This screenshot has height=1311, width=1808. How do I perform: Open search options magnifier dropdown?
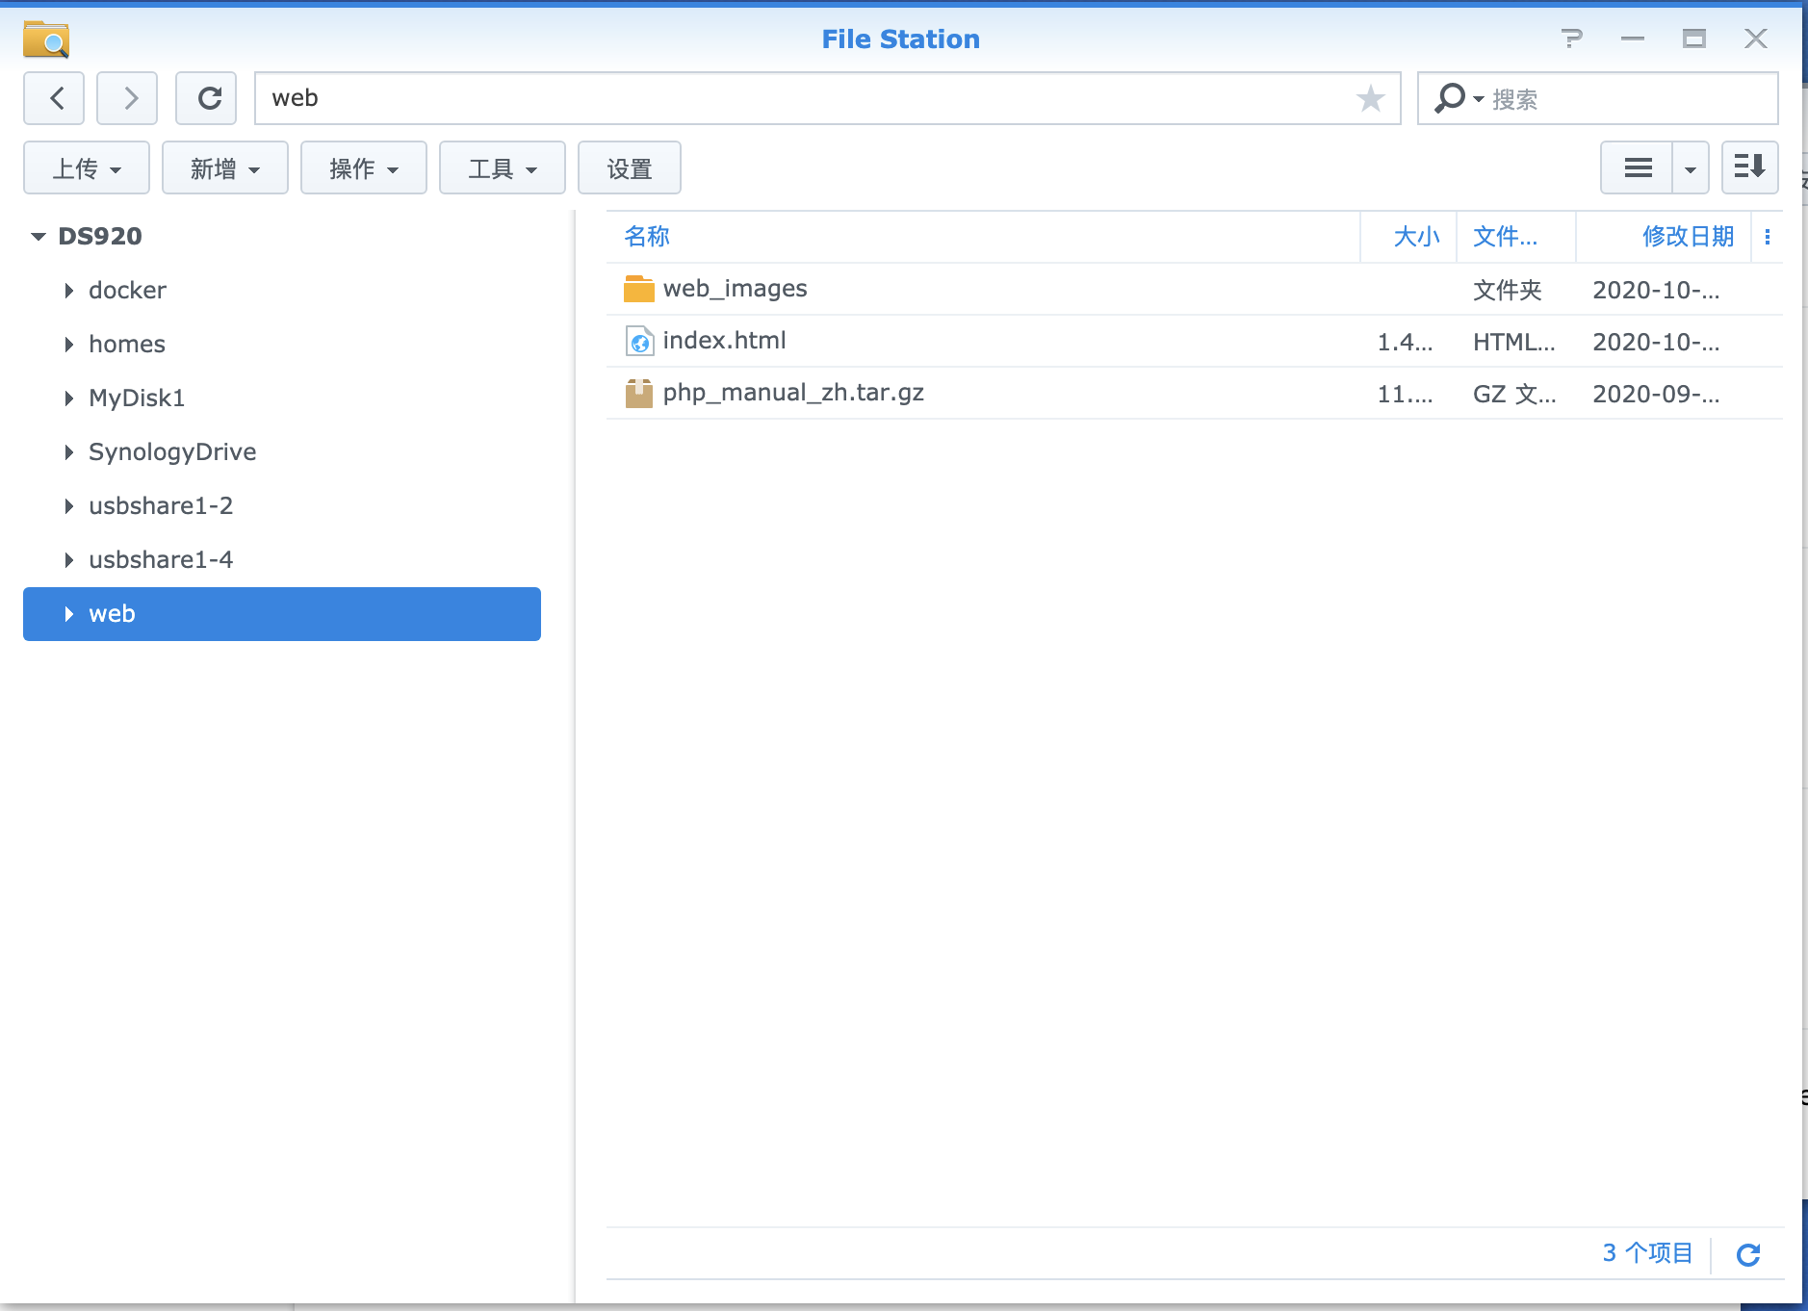tap(1459, 98)
